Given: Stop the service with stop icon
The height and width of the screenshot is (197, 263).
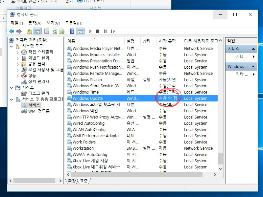Looking at the screenshot, I should click(98, 31).
